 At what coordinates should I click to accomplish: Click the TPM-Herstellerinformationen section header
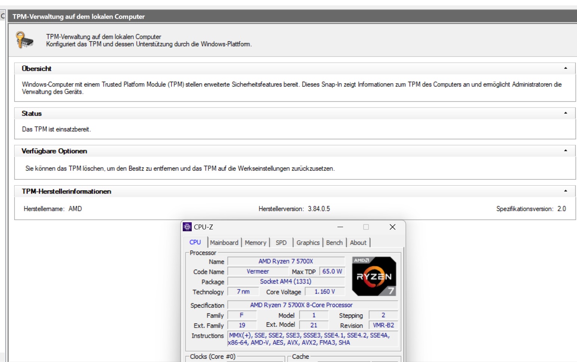[295, 191]
